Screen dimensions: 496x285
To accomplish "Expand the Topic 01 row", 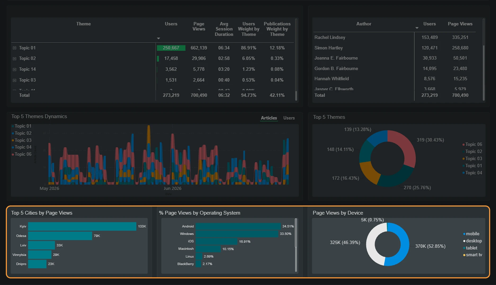I will click(15, 48).
